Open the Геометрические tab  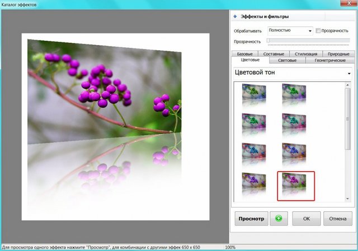click(x=330, y=60)
